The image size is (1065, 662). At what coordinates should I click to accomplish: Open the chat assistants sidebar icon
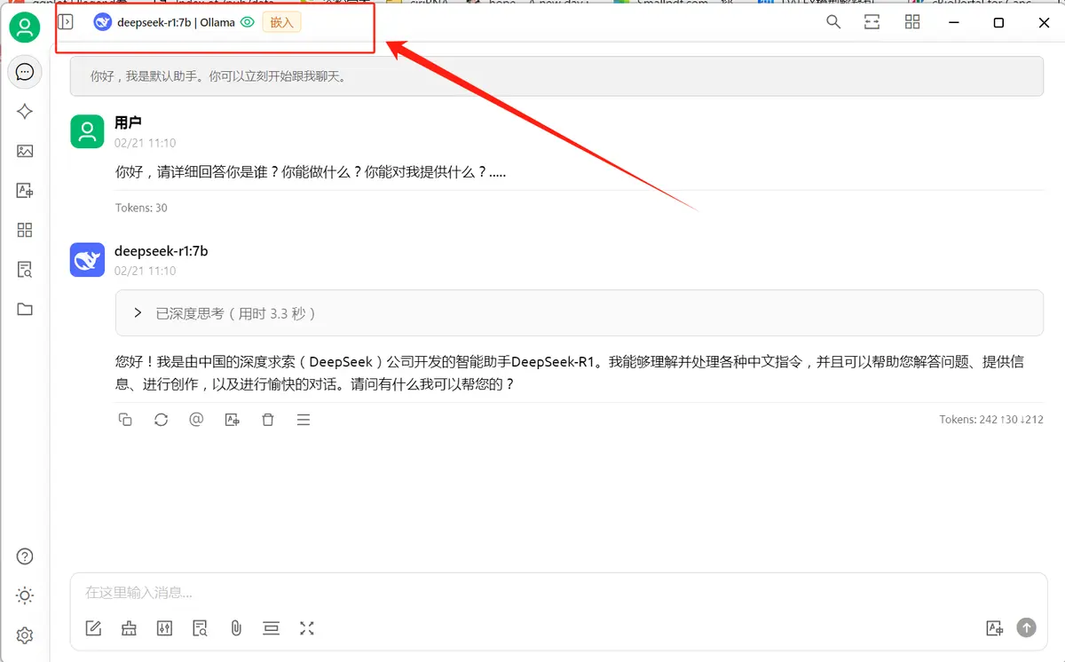tap(25, 72)
